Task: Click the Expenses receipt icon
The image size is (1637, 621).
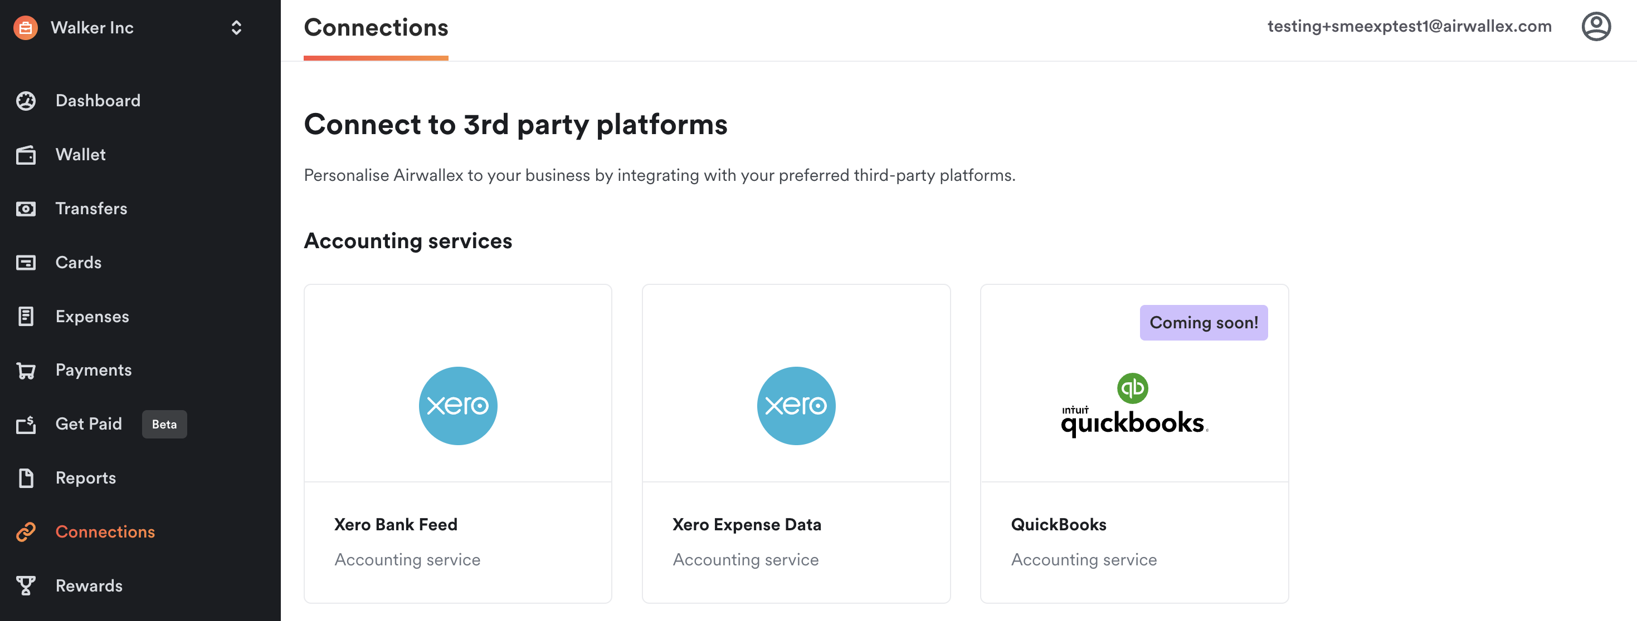Action: (26, 316)
